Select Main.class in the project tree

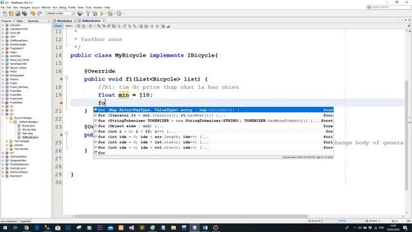(27, 133)
